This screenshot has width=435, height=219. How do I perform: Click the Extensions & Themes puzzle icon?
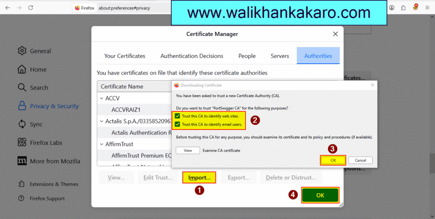pyautogui.click(x=21, y=184)
